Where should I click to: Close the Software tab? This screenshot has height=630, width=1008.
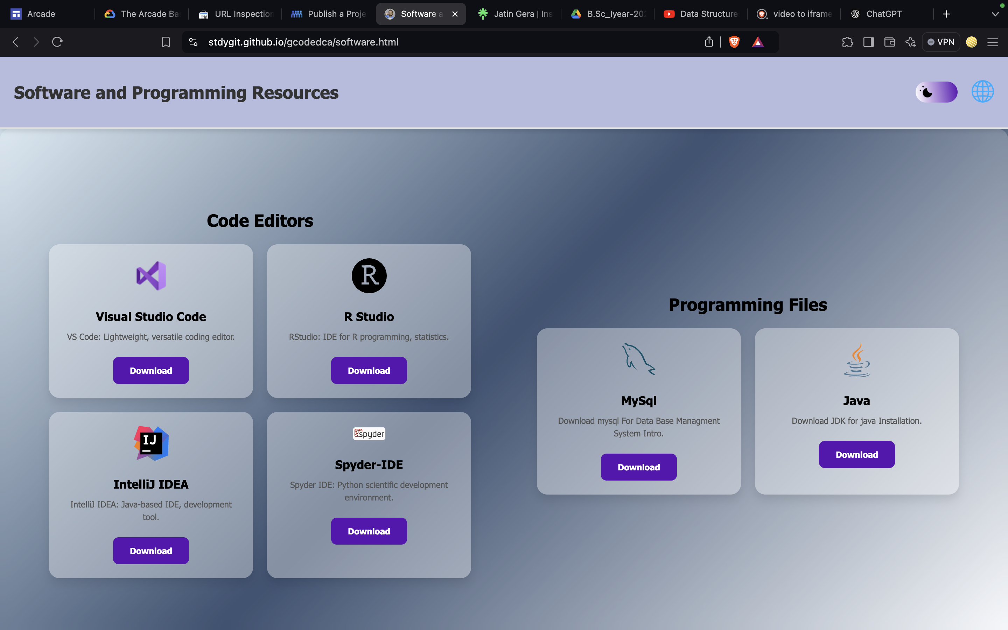455,14
